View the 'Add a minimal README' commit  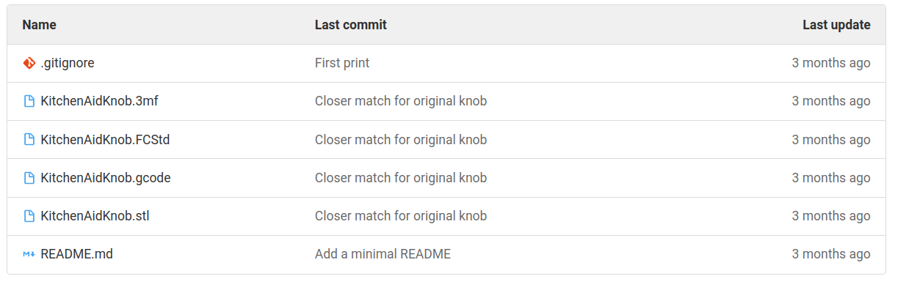[x=383, y=254]
